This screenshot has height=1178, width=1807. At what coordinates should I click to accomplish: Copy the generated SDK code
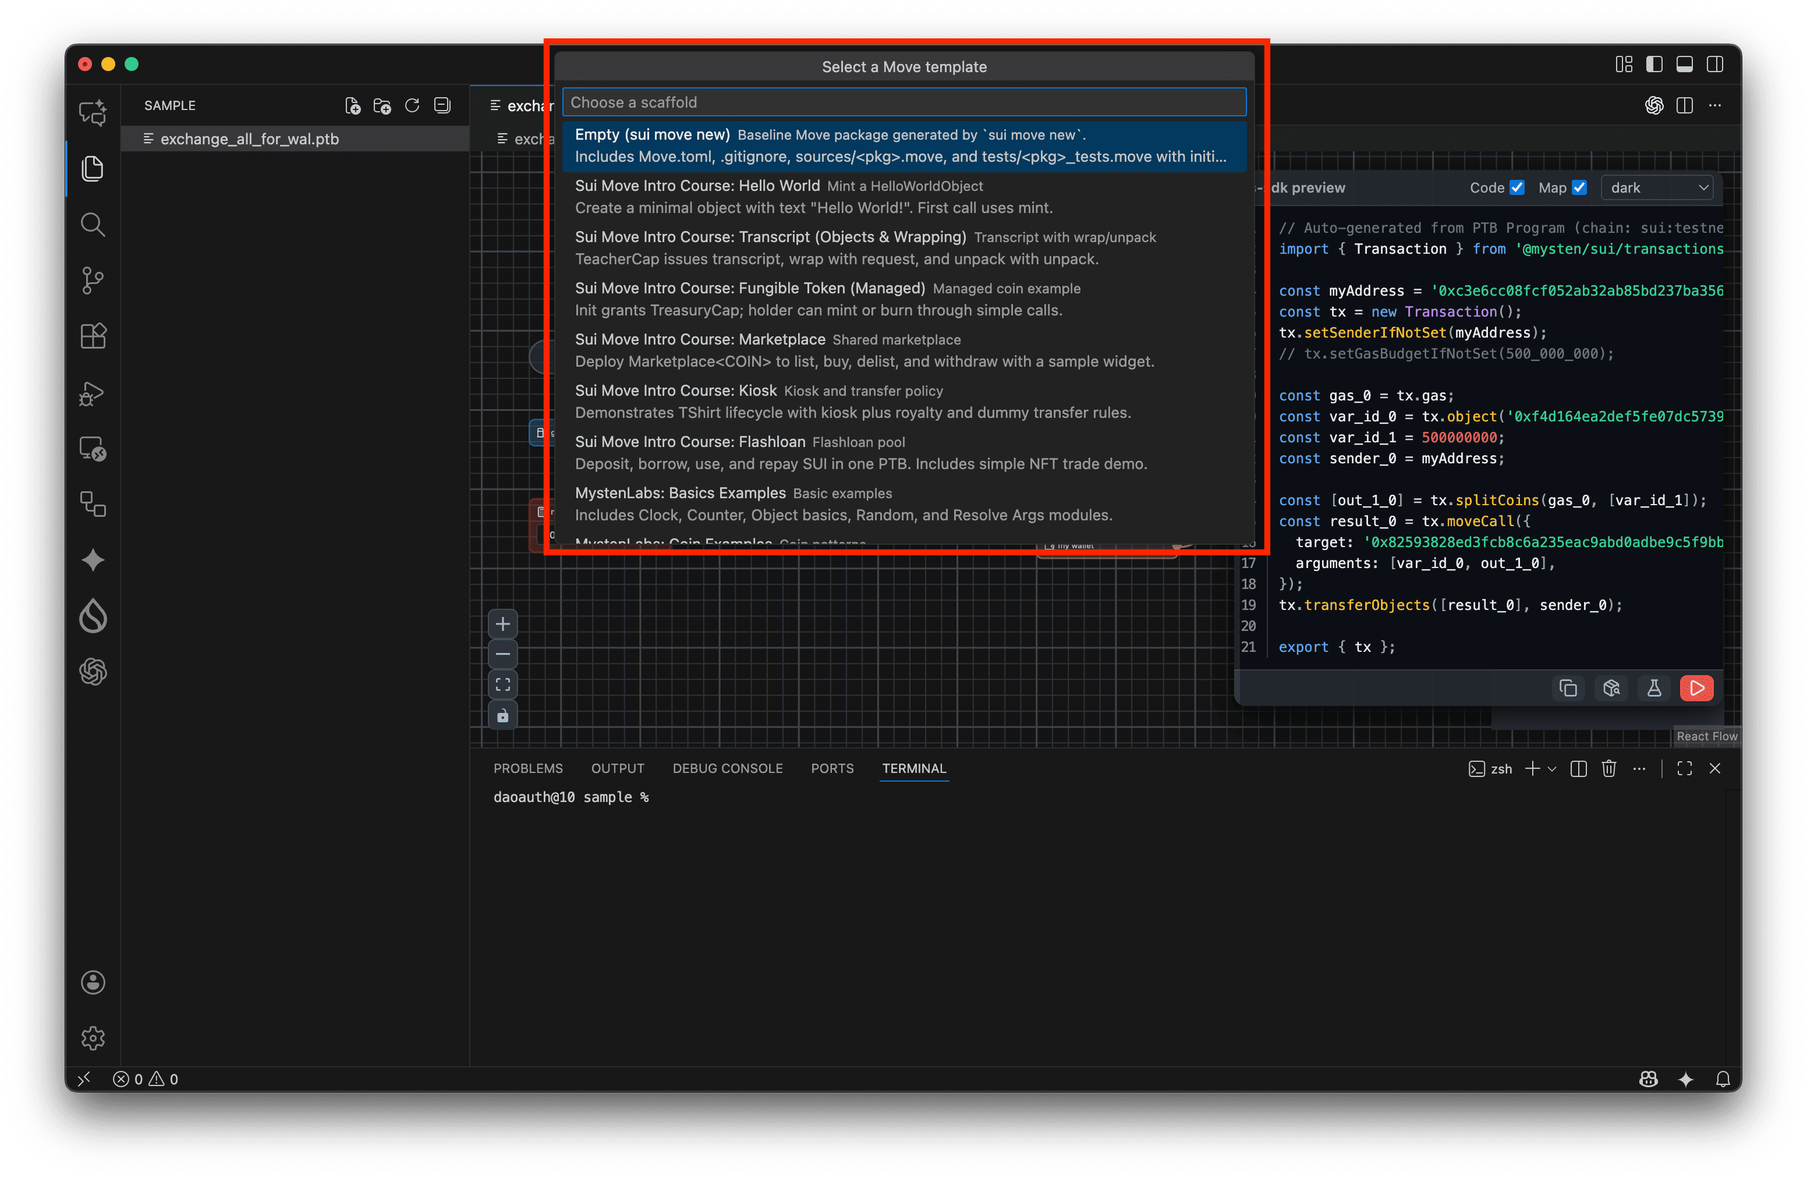[x=1568, y=688]
